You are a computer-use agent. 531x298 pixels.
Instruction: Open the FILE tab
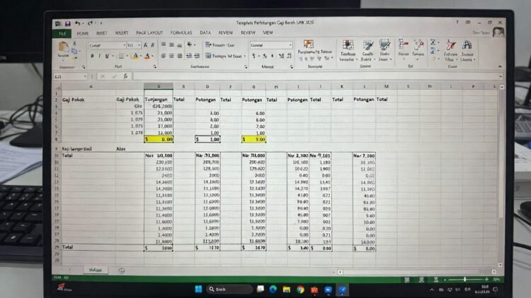62,33
